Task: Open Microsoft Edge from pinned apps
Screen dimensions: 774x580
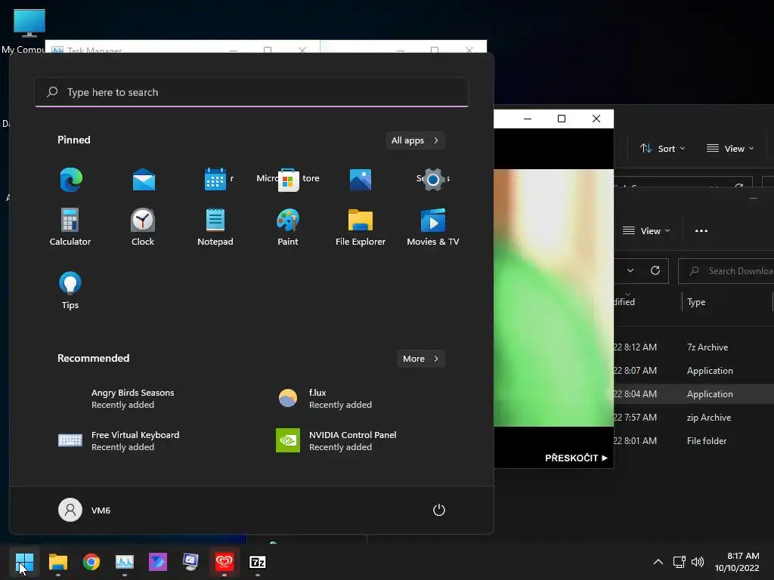Action: (x=70, y=180)
